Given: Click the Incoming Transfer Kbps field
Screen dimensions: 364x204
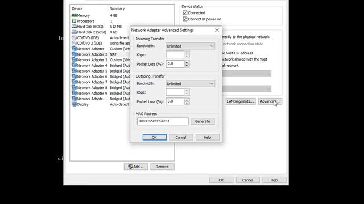Looking at the screenshot, I should click(x=175, y=54).
